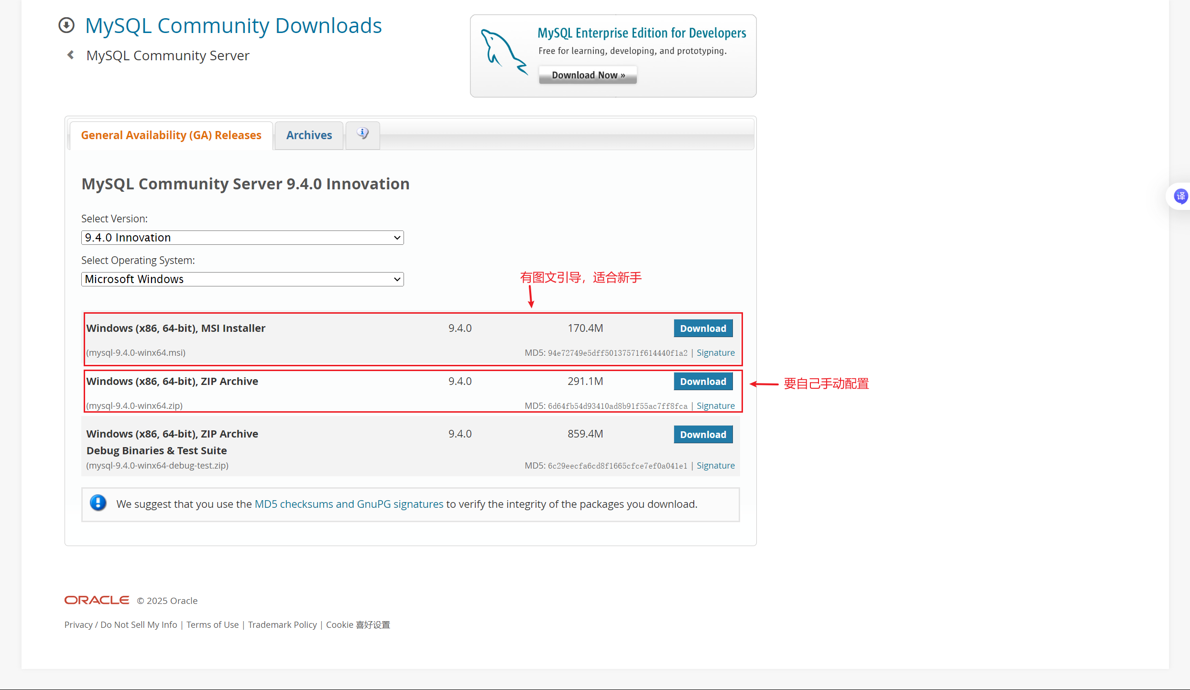Viewport: 1190px width, 690px height.
Task: Click the MySQL Community Server 9.4.0 Innovation heading
Action: pyautogui.click(x=245, y=184)
